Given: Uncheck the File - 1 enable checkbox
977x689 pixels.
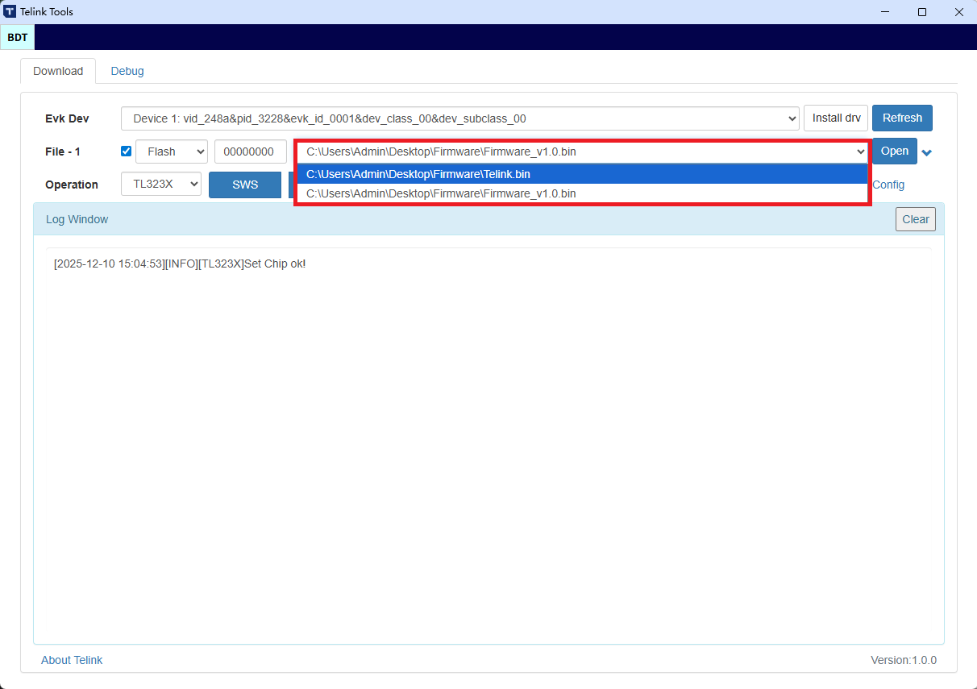Looking at the screenshot, I should (x=126, y=151).
